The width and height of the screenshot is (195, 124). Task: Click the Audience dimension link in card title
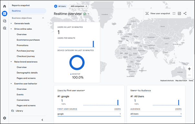146,90
